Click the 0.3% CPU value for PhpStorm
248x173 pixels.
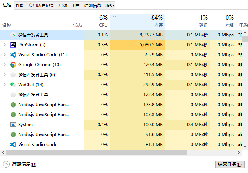103,45
